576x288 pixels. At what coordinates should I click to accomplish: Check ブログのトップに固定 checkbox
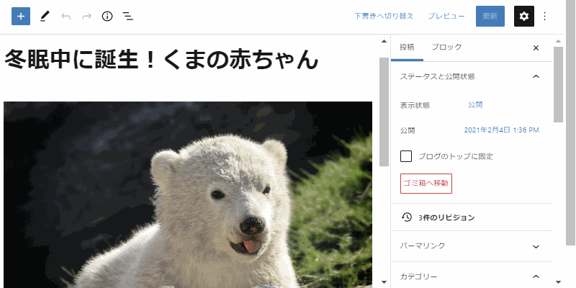coord(406,156)
